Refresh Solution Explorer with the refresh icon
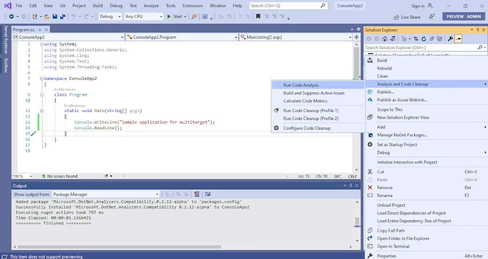 tap(423, 39)
